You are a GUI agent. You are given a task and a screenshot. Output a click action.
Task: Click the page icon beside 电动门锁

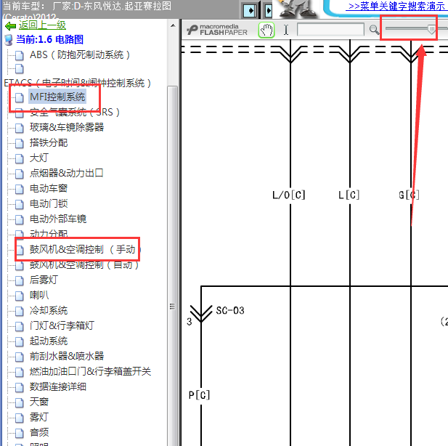point(19,204)
